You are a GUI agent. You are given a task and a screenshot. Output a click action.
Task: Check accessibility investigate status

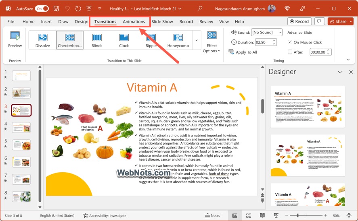coord(105,215)
